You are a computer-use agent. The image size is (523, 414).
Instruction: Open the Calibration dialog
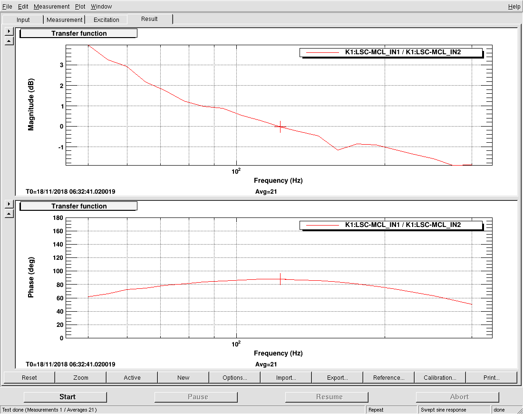[x=440, y=378]
